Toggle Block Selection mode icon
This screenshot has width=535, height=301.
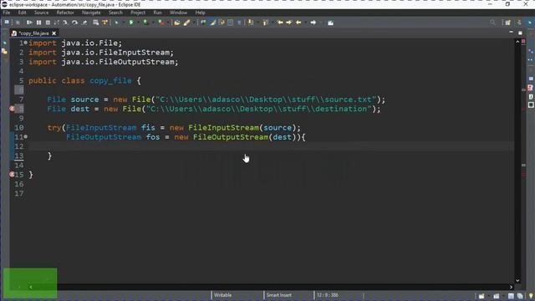(231, 23)
